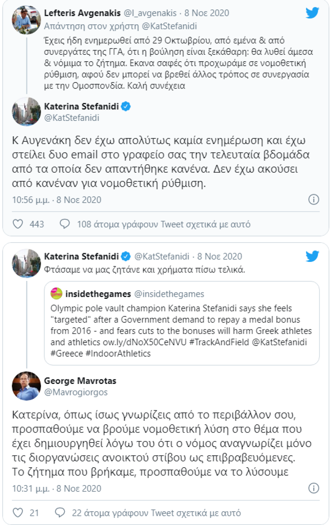The width and height of the screenshot is (334, 525).
Task: Click the Twitter bird logo on Stefanidi's tweet
Action: pos(312,257)
